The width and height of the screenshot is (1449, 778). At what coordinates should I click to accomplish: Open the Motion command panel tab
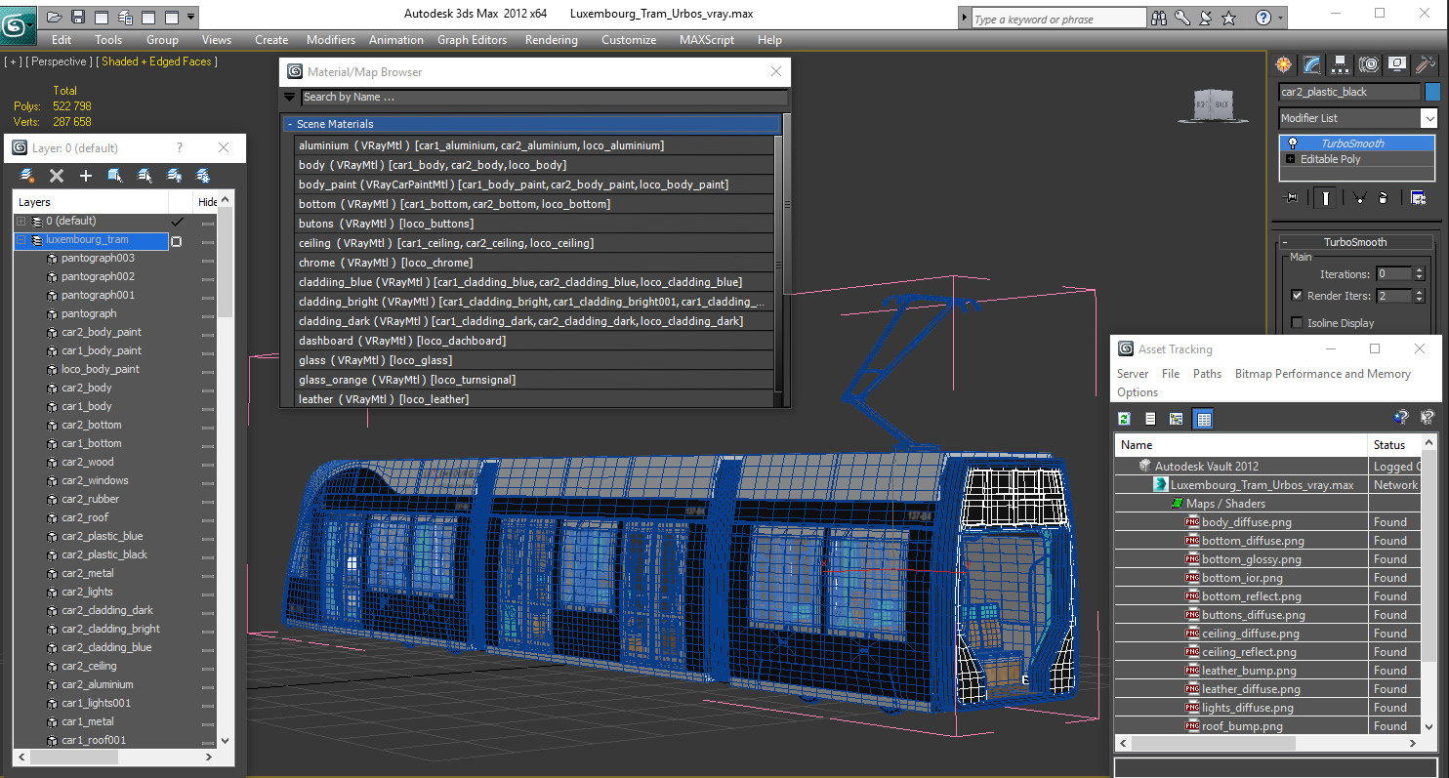coord(1369,64)
